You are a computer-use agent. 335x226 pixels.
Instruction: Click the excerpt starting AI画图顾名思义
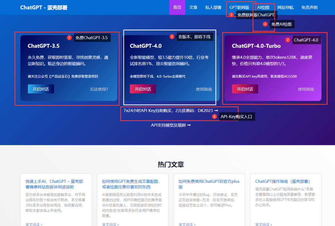tap(132, 205)
